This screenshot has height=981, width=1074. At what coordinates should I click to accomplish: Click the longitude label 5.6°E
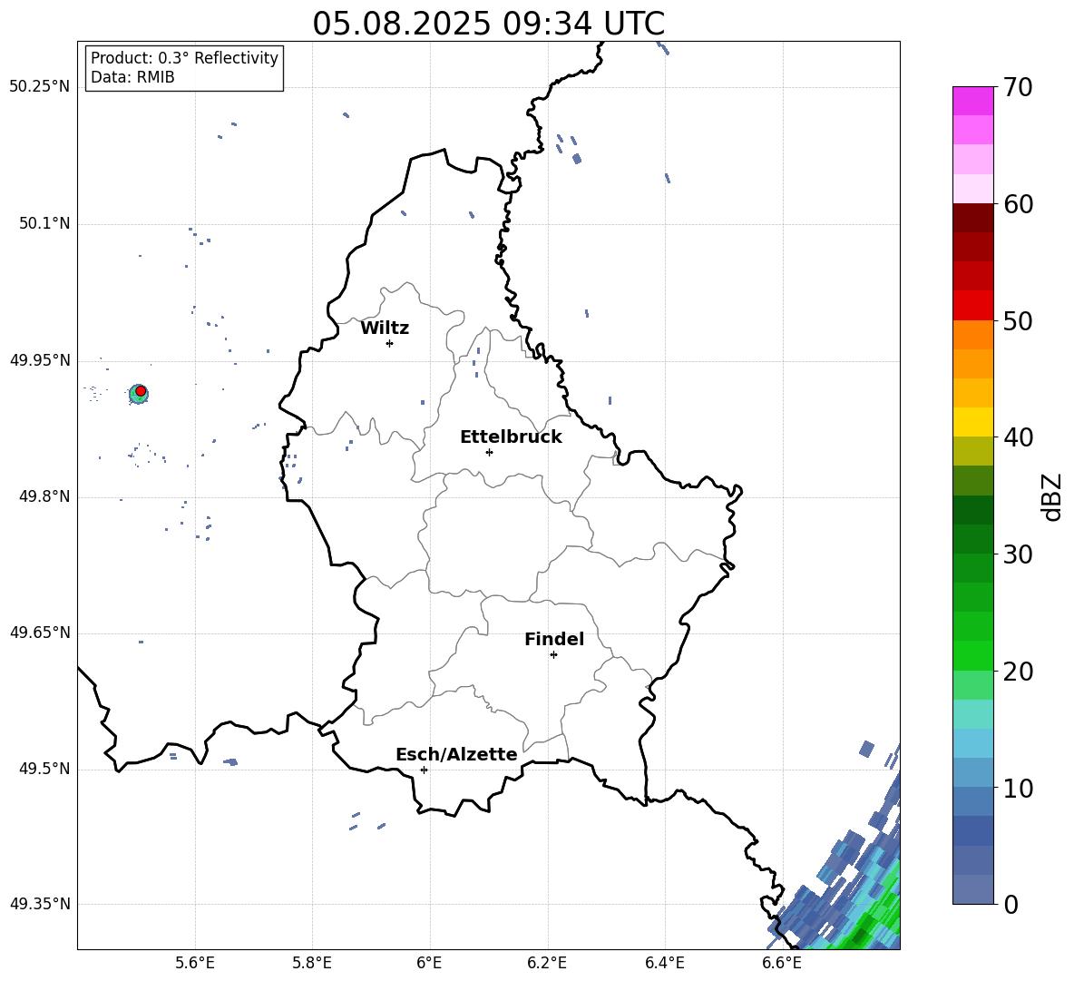(195, 963)
